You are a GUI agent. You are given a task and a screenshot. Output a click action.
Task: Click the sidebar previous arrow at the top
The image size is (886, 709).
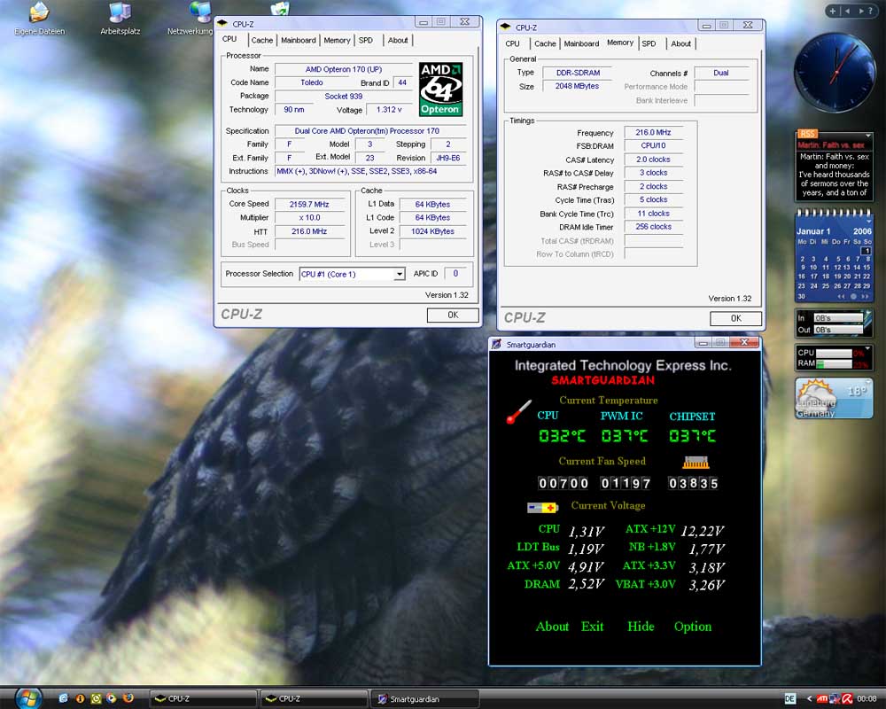[848, 11]
